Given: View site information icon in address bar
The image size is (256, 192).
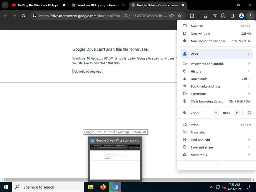Looking at the screenshot, I should click(x=34, y=16).
